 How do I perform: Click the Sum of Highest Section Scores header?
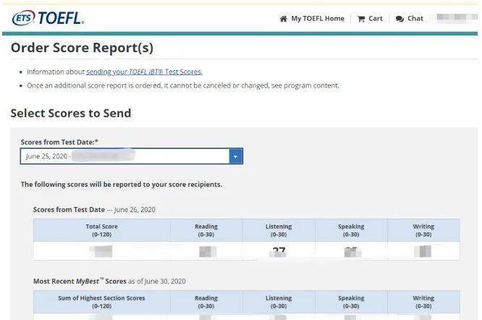(101, 302)
